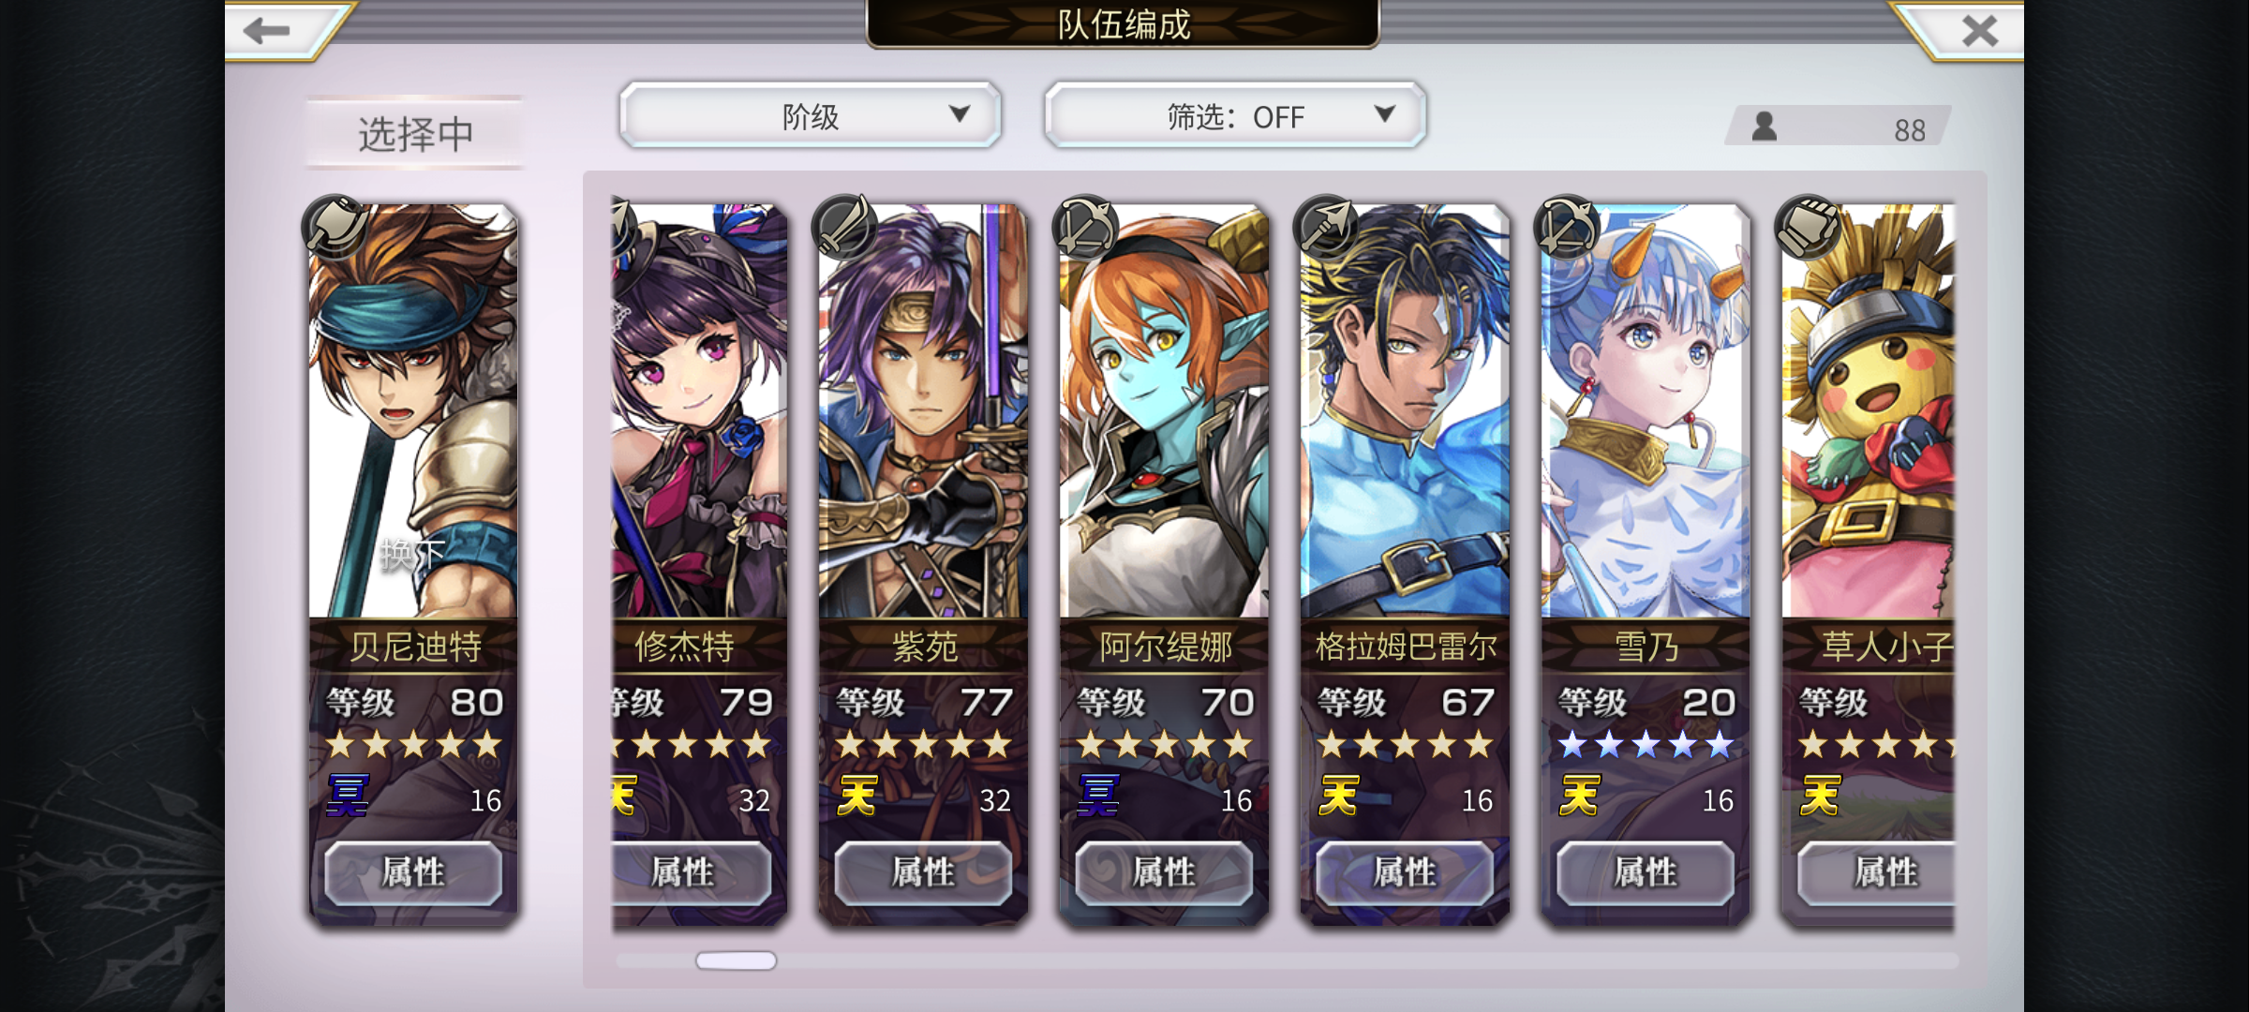Viewport: 2249px width, 1012px height.
Task: Expand the 筛选: OFF filter dropdown
Action: pos(1235,115)
